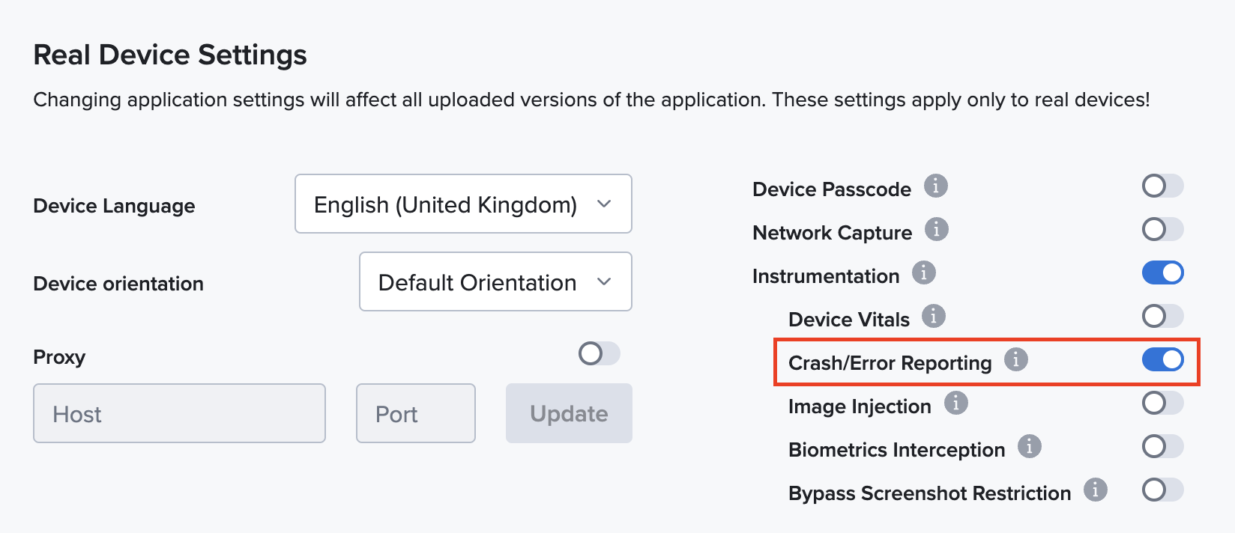Image resolution: width=1235 pixels, height=533 pixels.
Task: Click the Biometrics Interception info icon
Action: tap(1030, 446)
